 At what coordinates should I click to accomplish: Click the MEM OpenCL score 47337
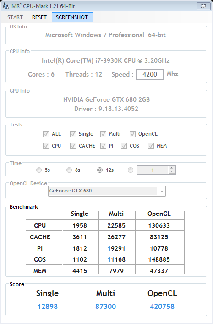[159, 271]
